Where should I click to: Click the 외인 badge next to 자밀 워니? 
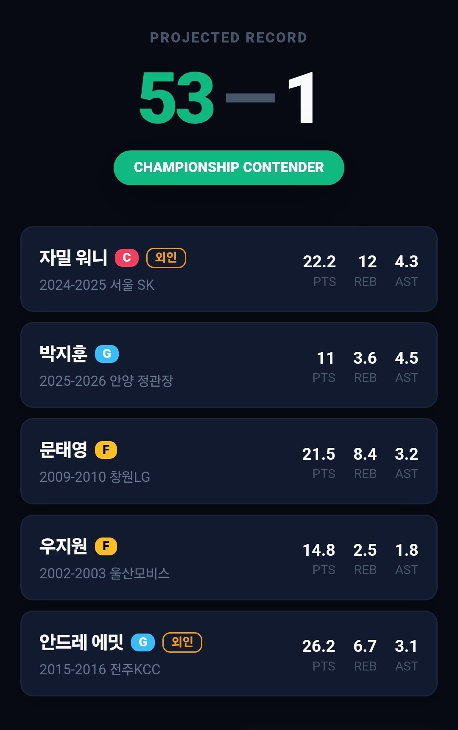click(166, 257)
